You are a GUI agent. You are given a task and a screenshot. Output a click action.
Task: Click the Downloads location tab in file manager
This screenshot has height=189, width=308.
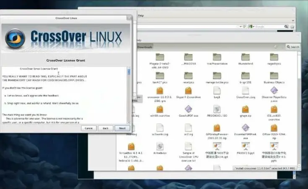(145, 47)
